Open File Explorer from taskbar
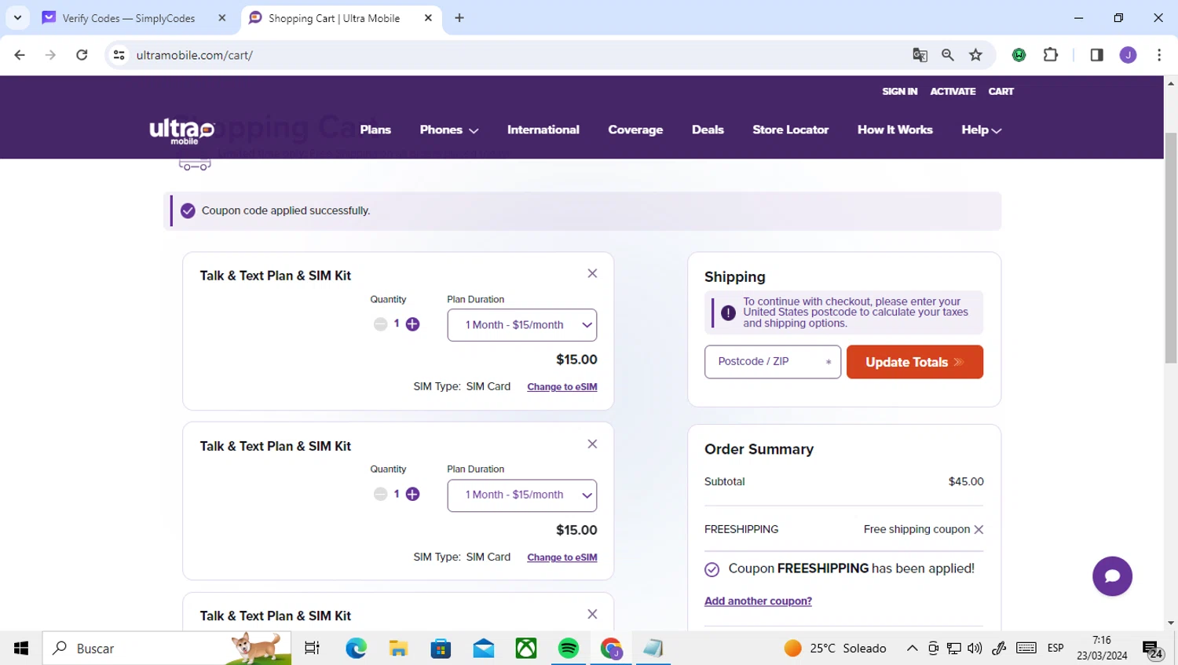1178x665 pixels. click(x=399, y=649)
